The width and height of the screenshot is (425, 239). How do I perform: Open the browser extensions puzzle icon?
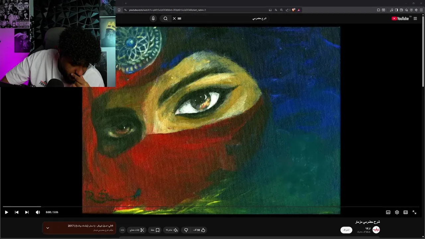pos(379,10)
